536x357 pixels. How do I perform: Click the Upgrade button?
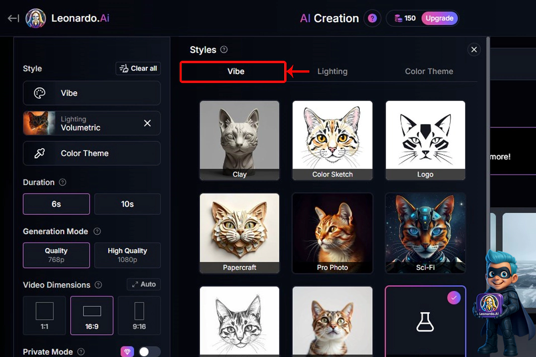439,18
